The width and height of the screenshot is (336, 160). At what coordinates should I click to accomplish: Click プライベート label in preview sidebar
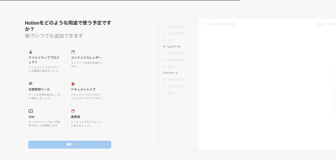click(170, 73)
